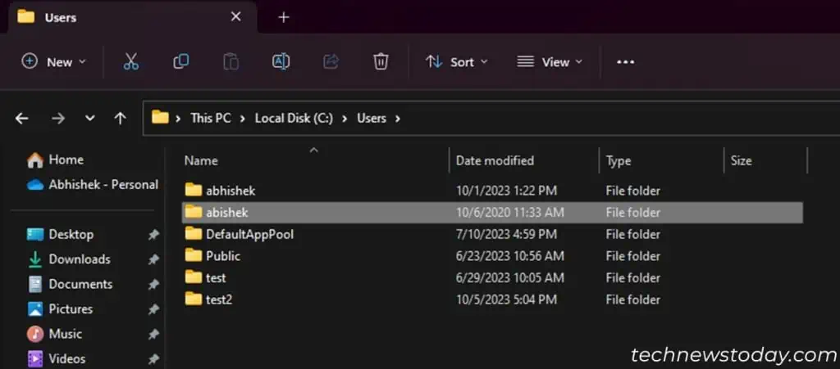The height and width of the screenshot is (369, 840).
Task: Click Local Disk (C:) in breadcrumb
Action: tap(294, 118)
